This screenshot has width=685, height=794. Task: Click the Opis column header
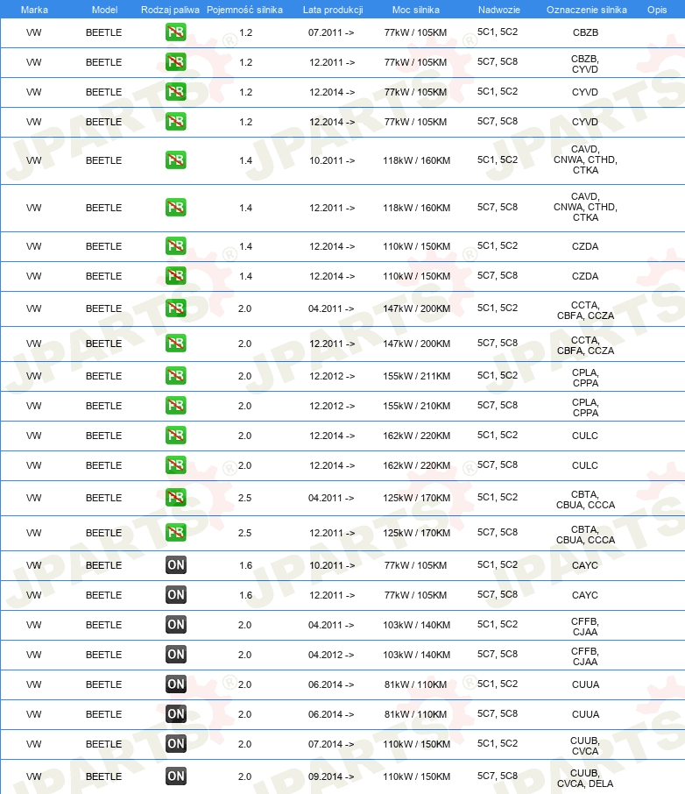tap(657, 10)
